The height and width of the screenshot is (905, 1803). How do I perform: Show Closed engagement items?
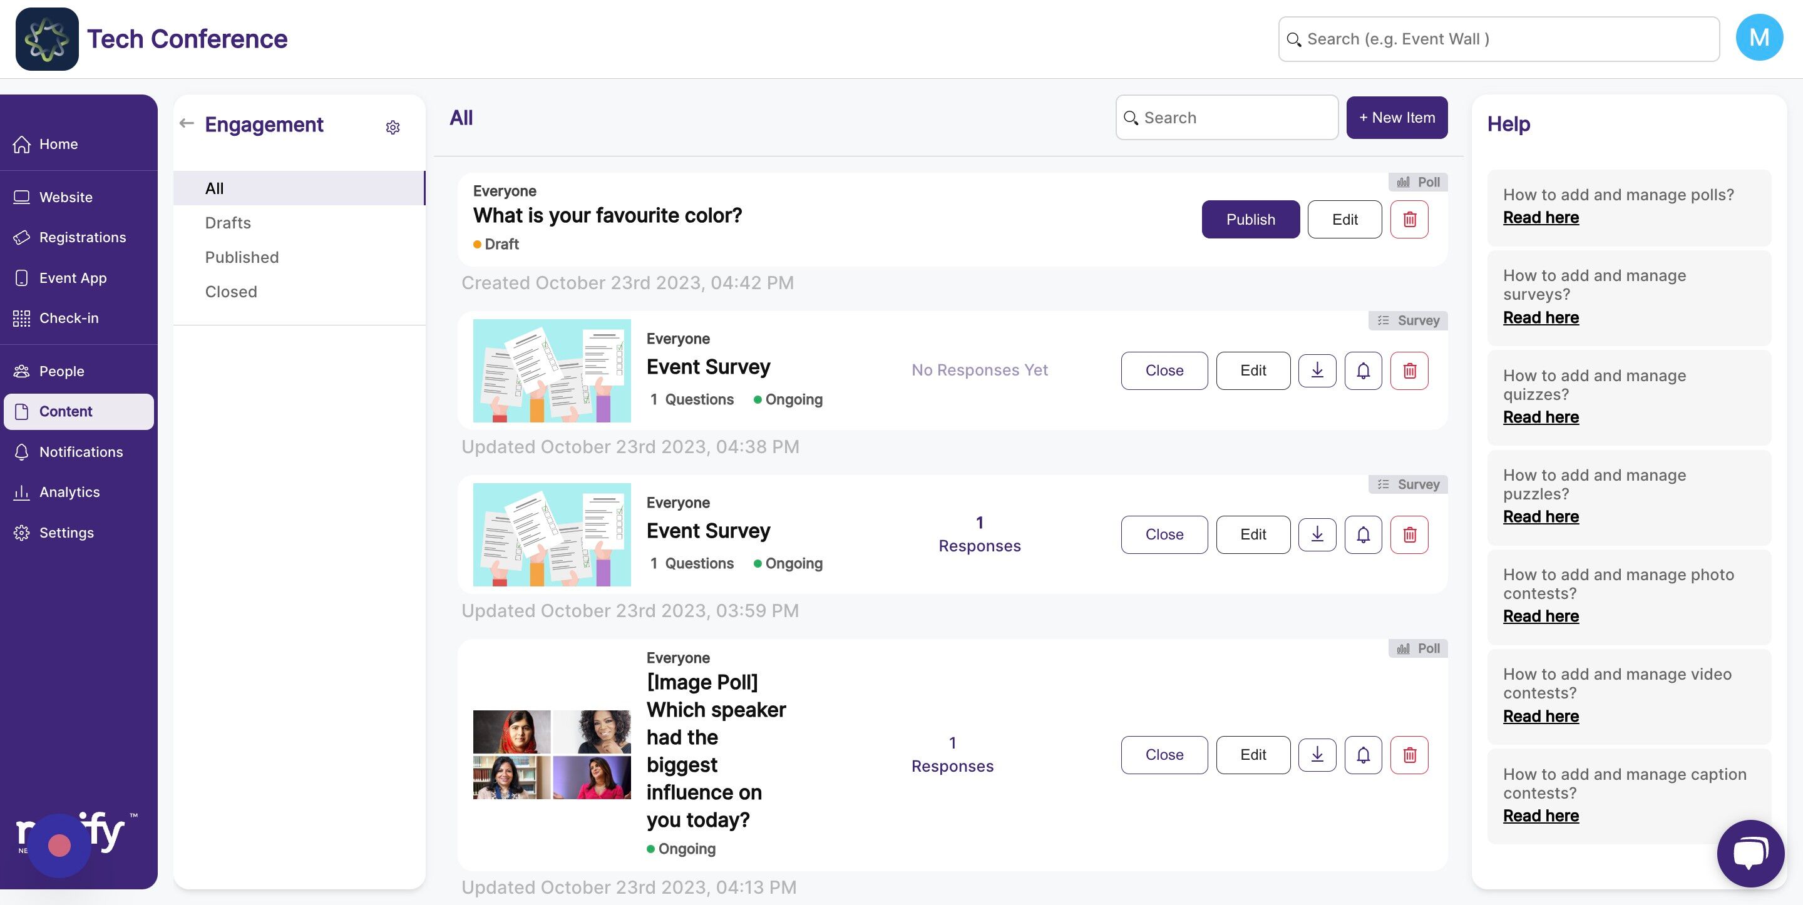point(230,291)
